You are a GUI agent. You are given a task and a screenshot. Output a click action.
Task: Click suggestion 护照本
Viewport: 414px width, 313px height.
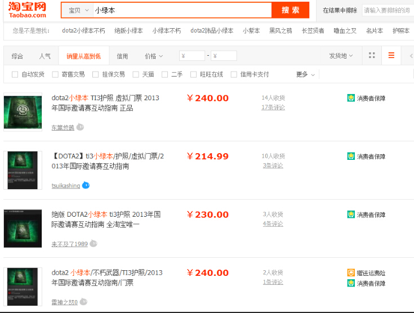pos(401,30)
